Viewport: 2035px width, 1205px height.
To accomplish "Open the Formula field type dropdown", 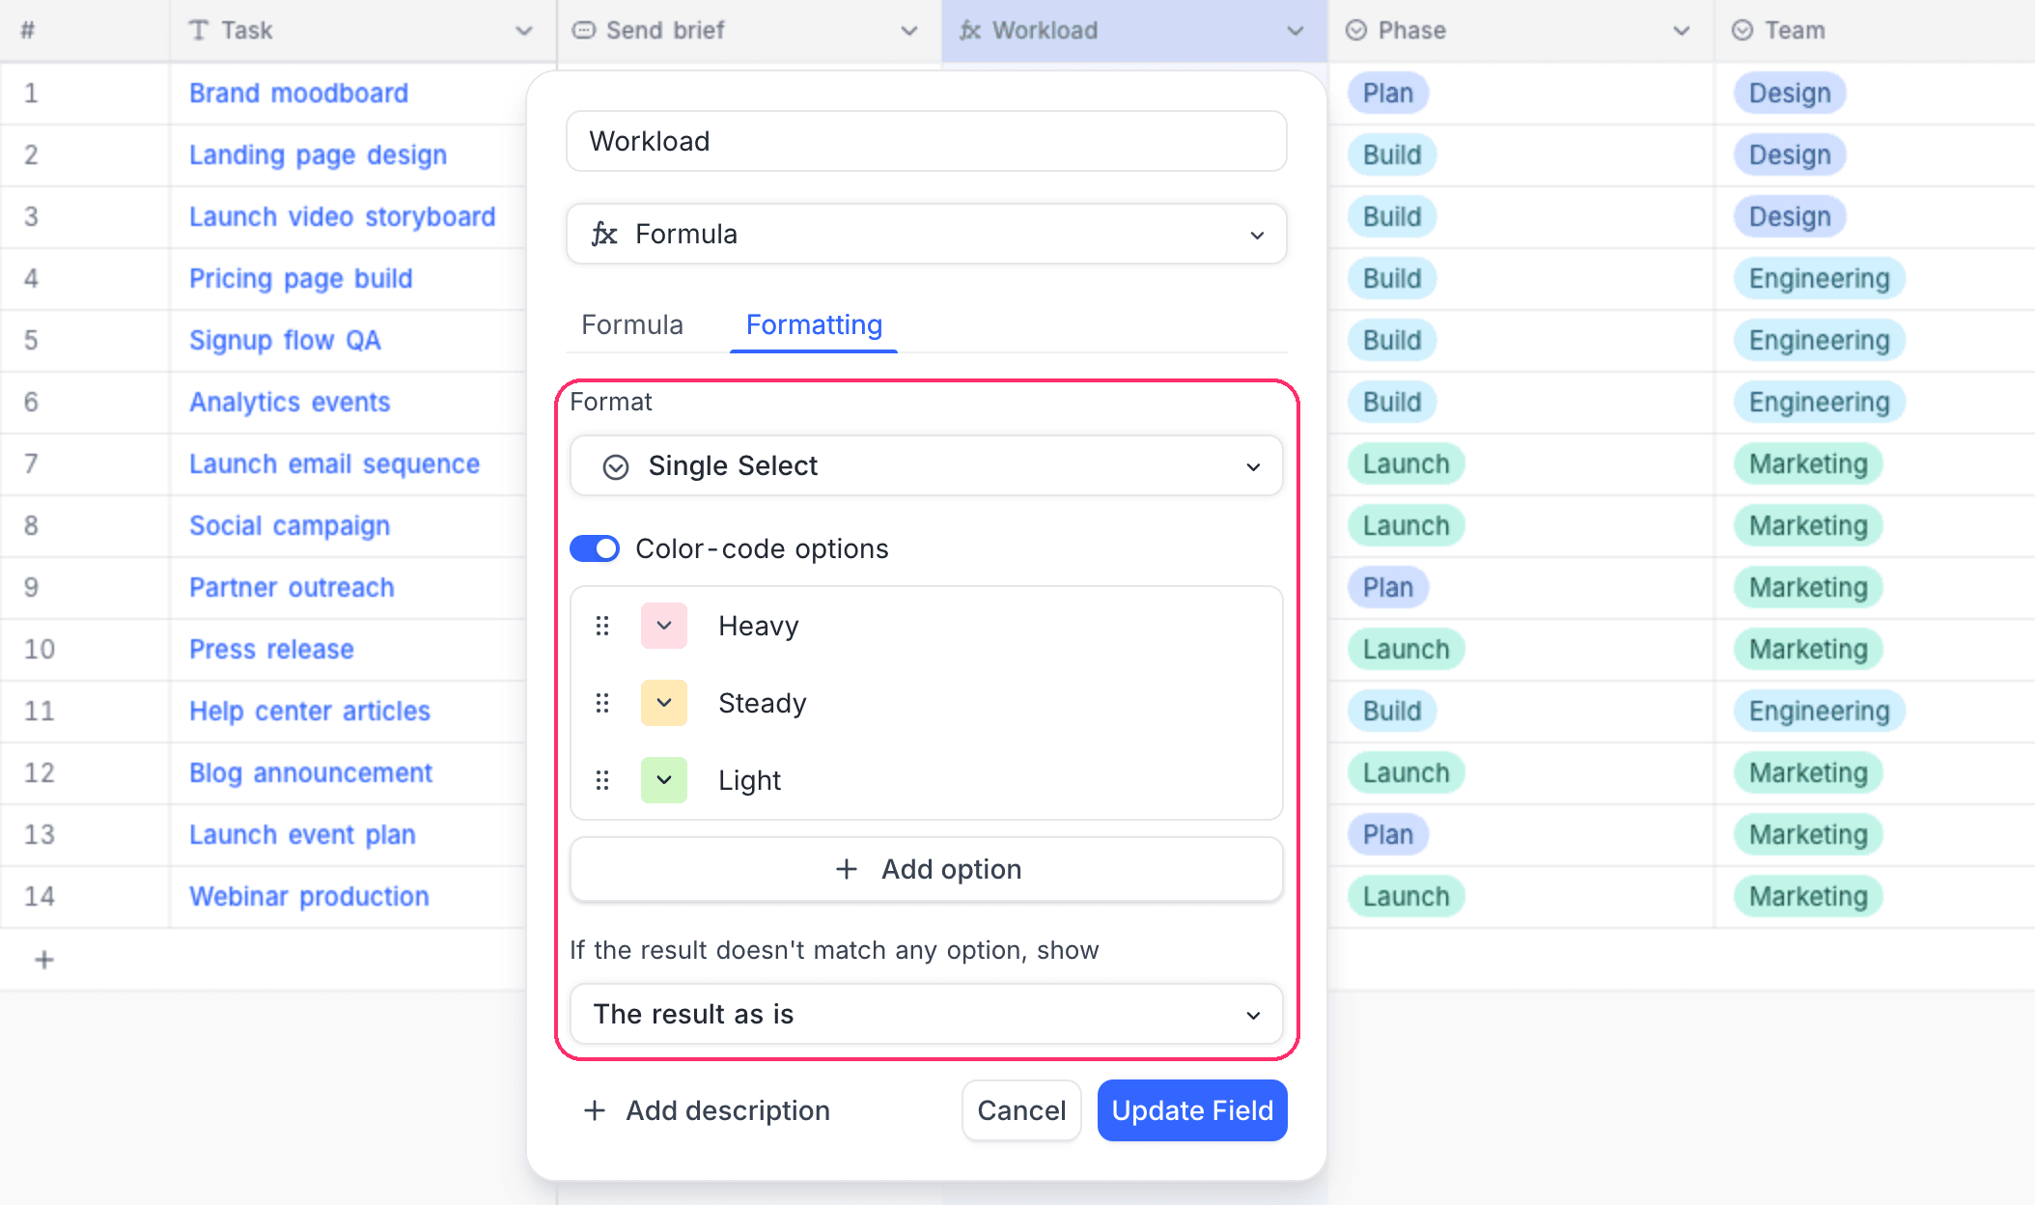I will [x=927, y=234].
